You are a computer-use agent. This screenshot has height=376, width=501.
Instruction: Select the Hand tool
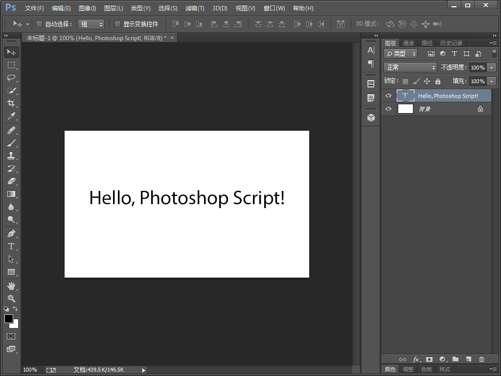point(11,286)
